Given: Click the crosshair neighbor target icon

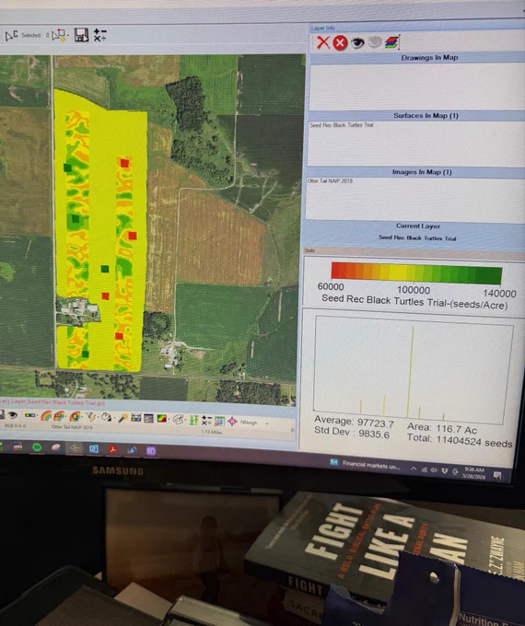Looking at the screenshot, I should [x=232, y=422].
